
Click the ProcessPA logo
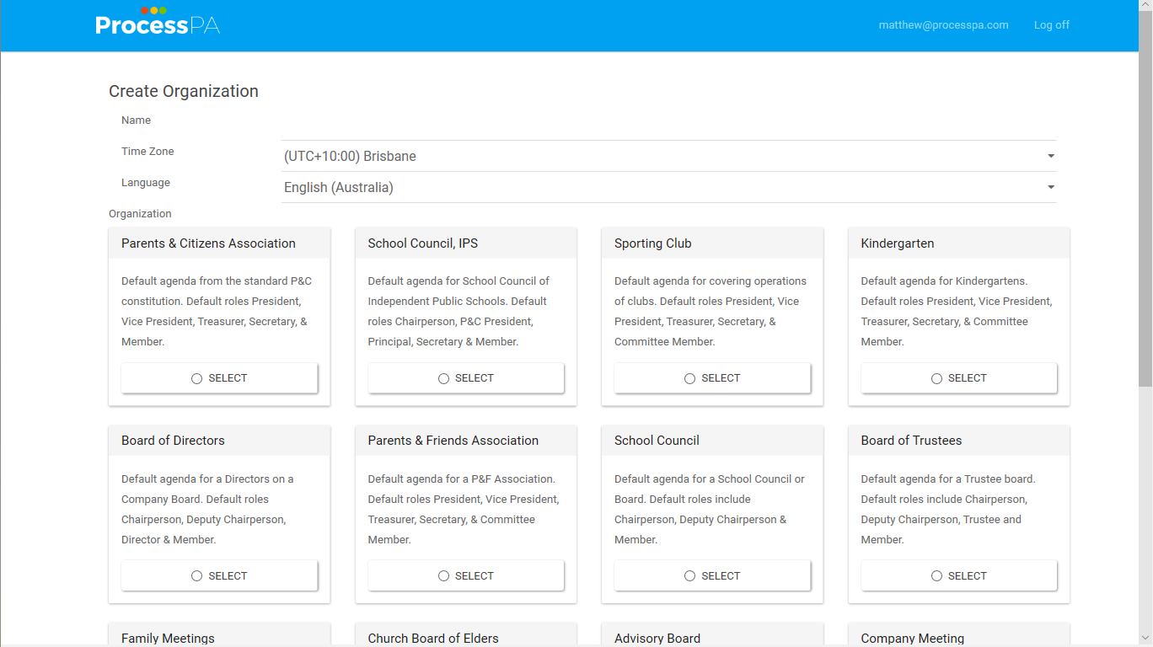(158, 23)
